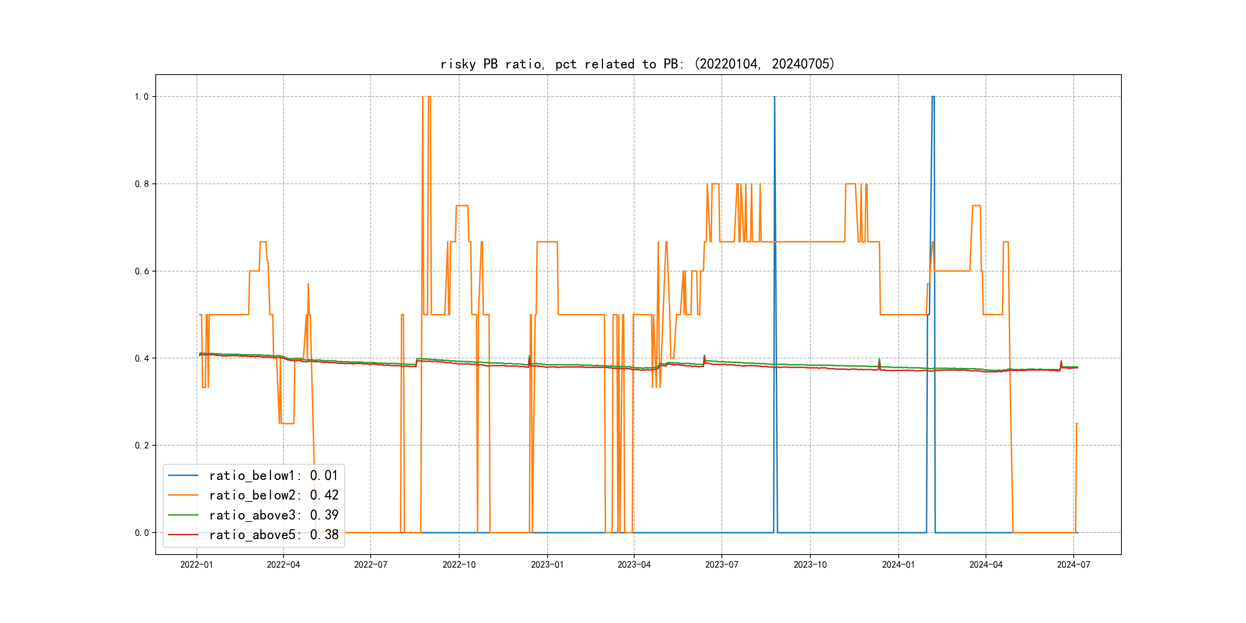Click the 0.0 y-axis tick label

(x=141, y=533)
